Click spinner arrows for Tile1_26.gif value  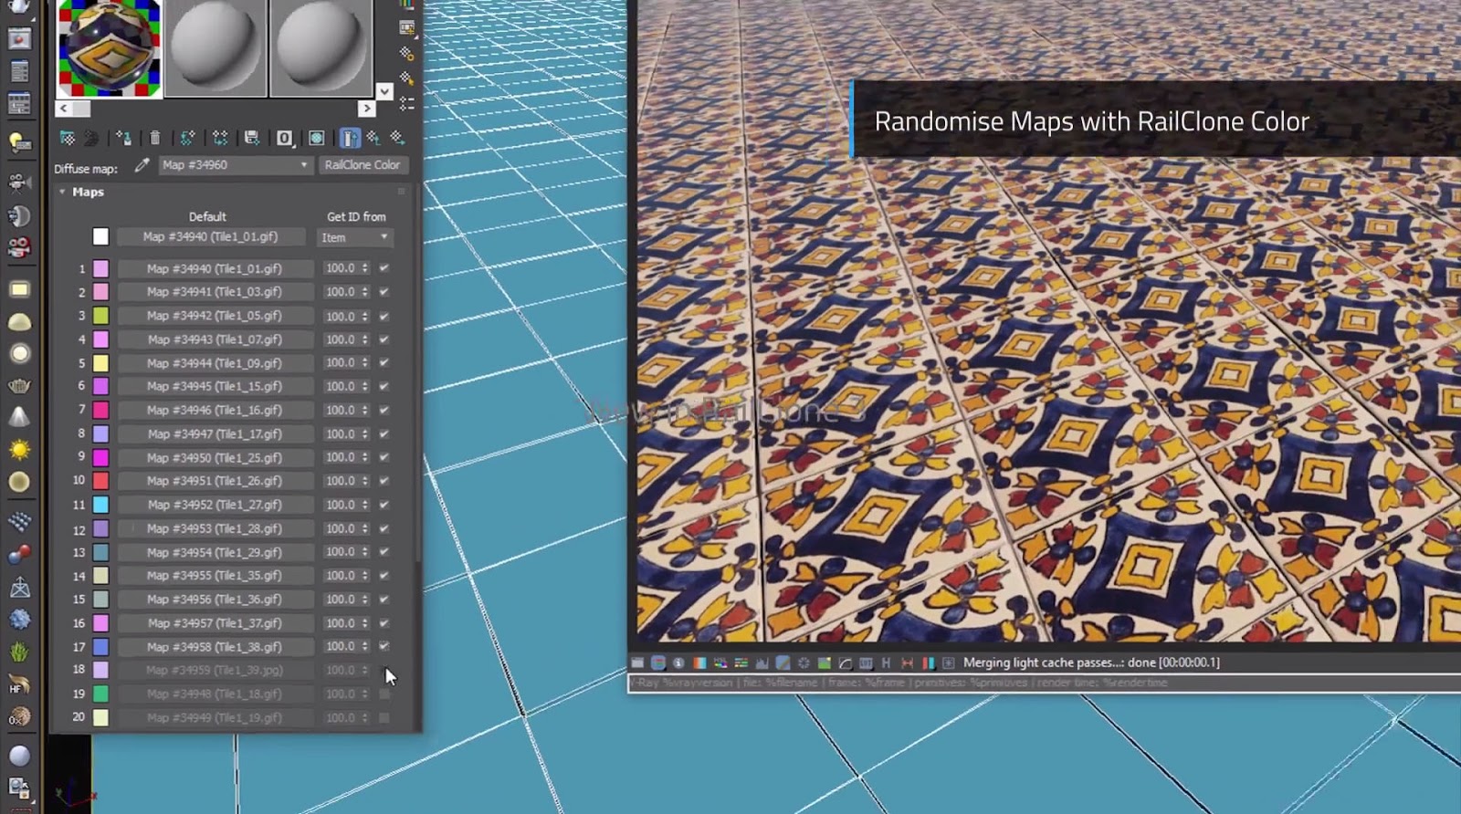coord(365,481)
